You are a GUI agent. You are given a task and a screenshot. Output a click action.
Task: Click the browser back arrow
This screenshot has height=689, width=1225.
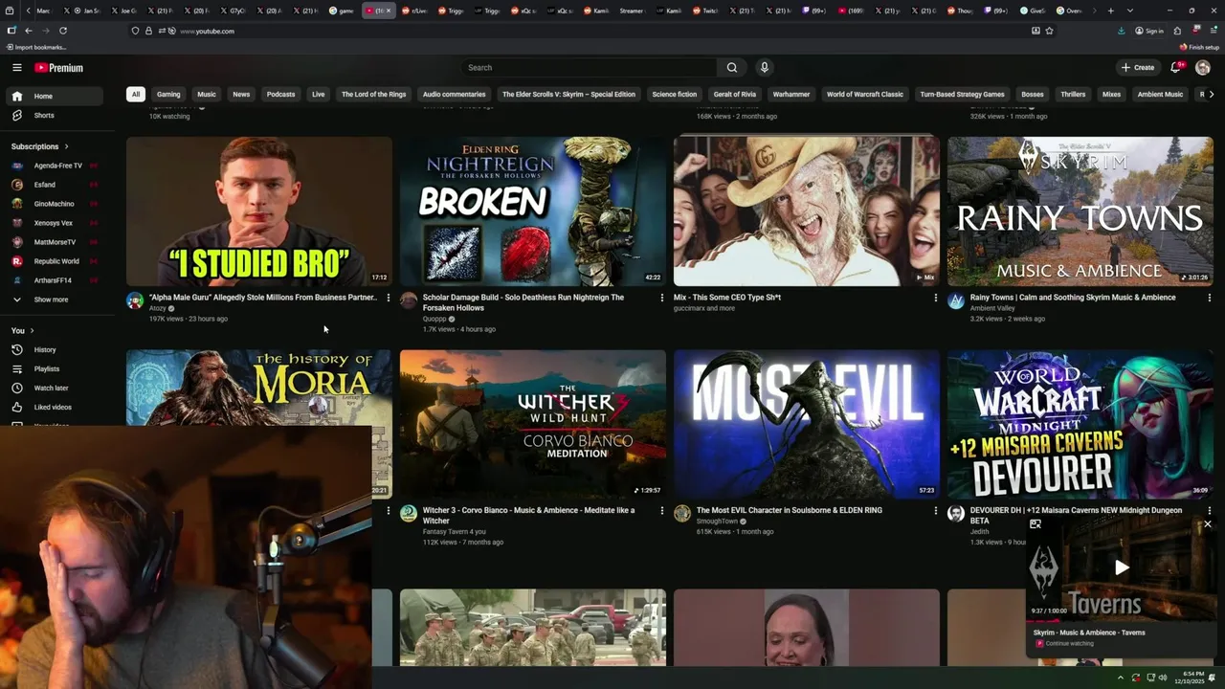pos(29,31)
